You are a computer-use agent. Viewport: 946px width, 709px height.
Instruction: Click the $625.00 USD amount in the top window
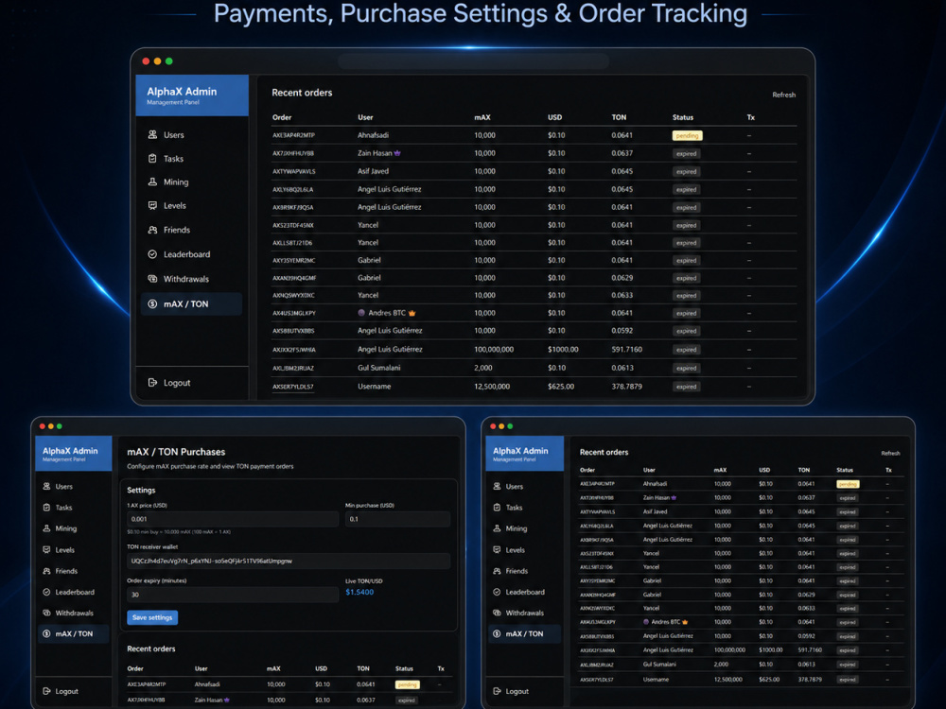(560, 387)
